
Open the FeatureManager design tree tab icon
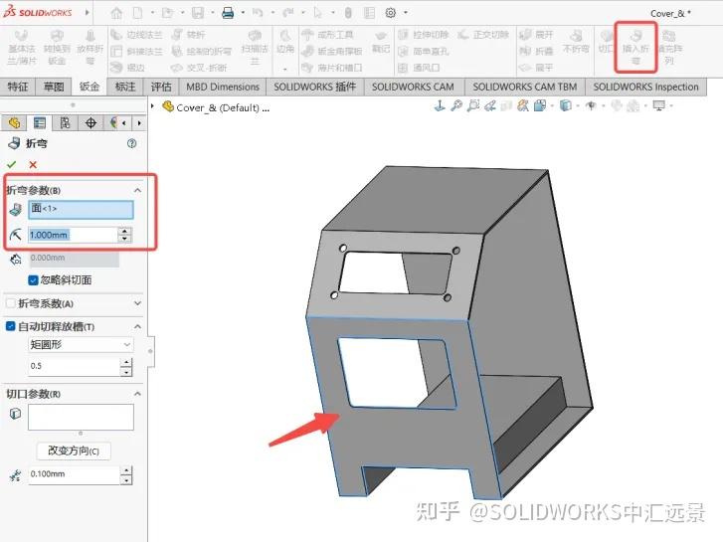pyautogui.click(x=14, y=122)
